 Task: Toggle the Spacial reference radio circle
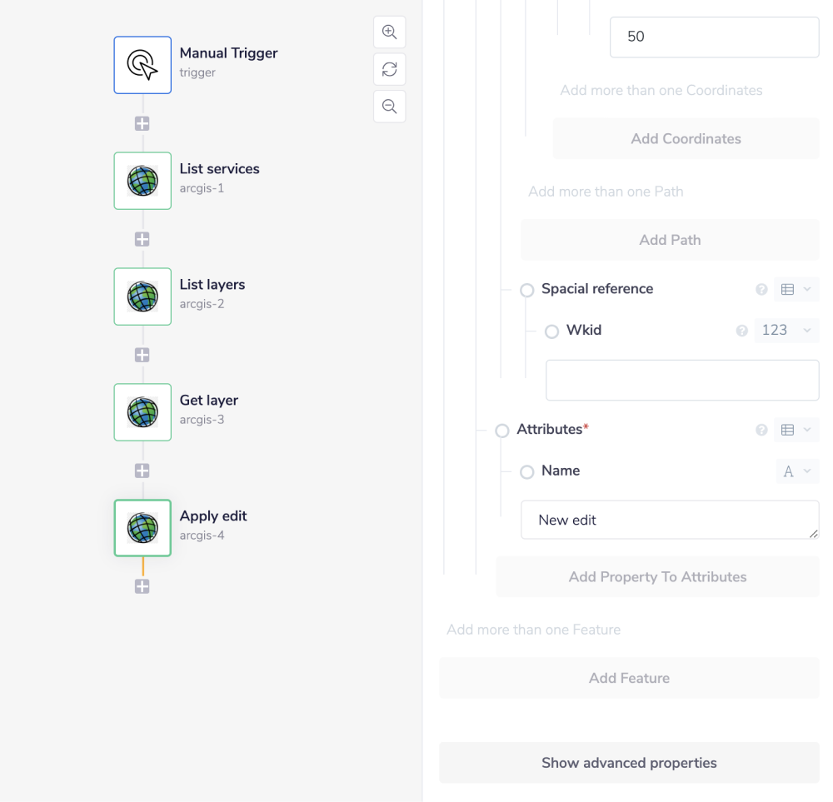pos(527,291)
